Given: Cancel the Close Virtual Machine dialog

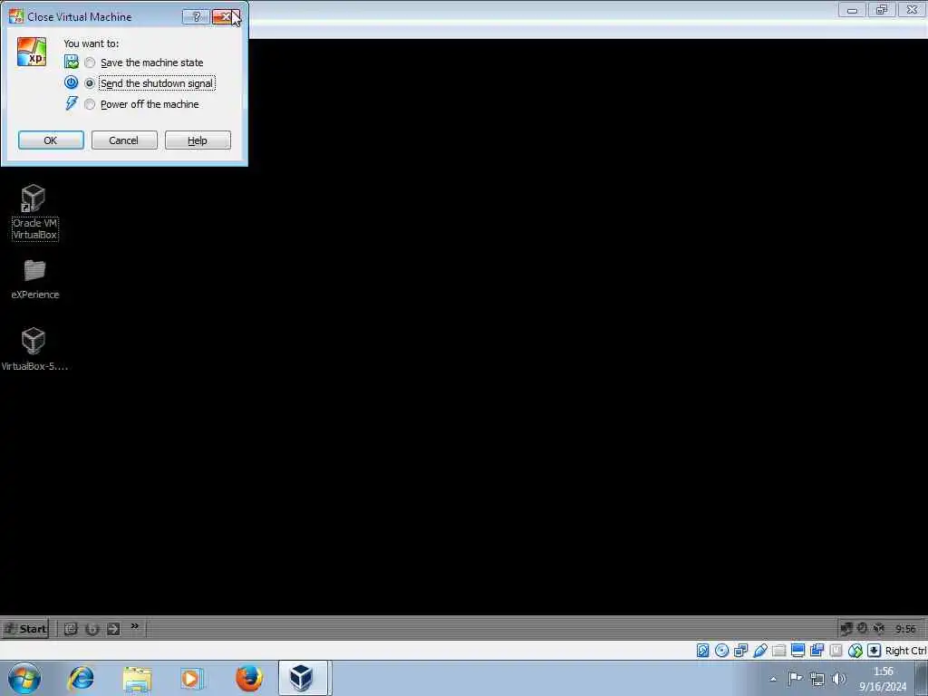Looking at the screenshot, I should (124, 140).
